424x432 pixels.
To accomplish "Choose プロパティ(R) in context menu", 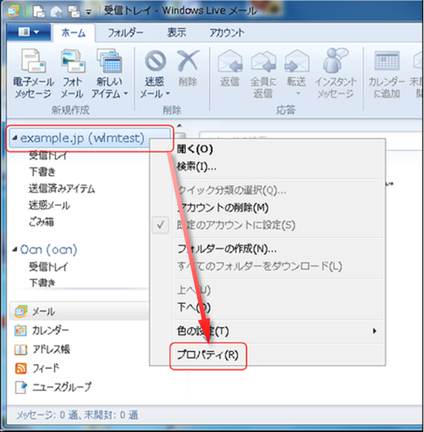I will [208, 355].
